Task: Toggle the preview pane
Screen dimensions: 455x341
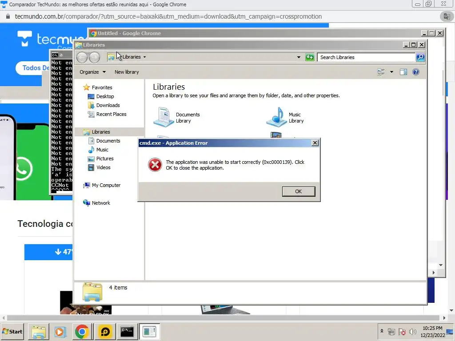Action: coord(403,72)
